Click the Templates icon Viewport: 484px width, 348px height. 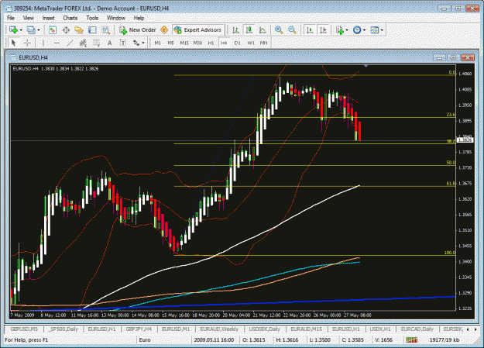click(374, 30)
